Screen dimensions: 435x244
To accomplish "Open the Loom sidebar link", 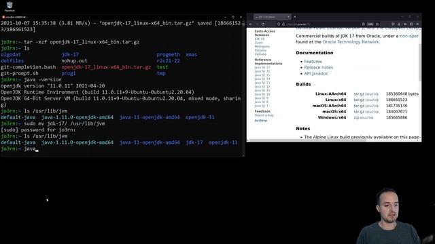I will click(258, 43).
